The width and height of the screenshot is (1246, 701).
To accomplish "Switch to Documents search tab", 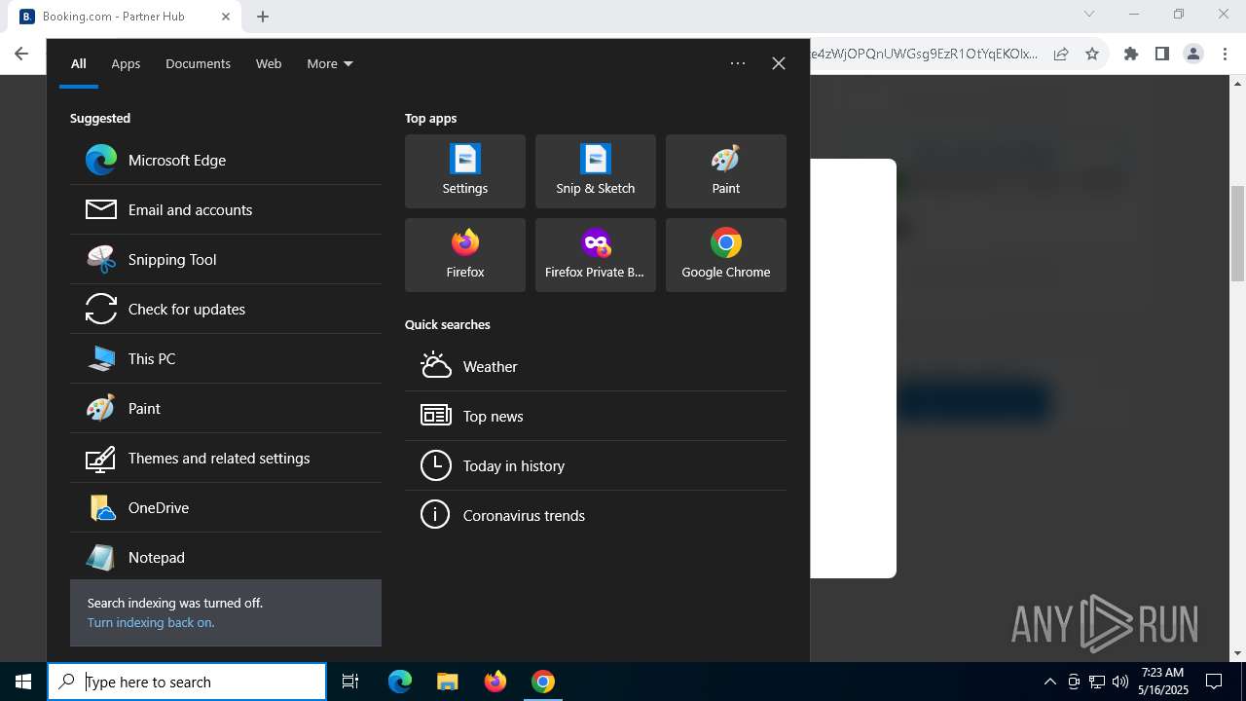I will point(198,63).
